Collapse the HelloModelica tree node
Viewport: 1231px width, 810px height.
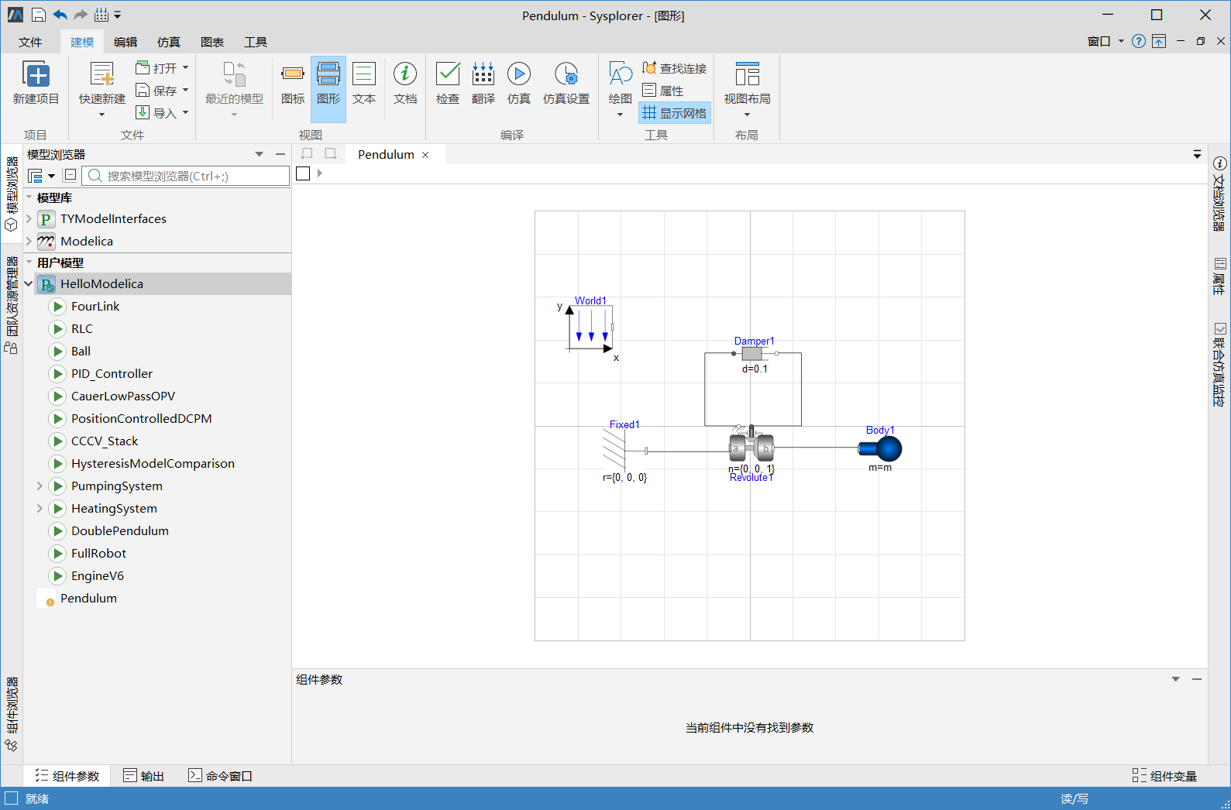(29, 283)
